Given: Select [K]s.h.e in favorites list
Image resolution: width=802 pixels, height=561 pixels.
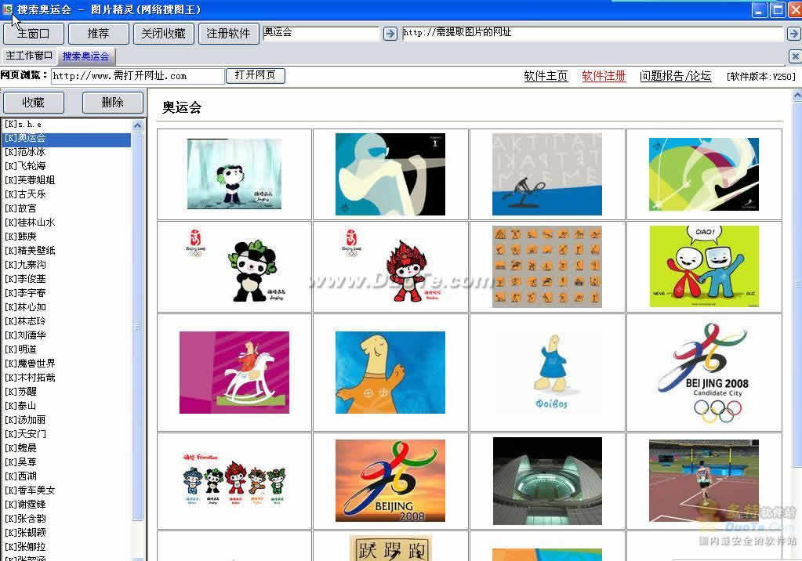Looking at the screenshot, I should 67,125.
